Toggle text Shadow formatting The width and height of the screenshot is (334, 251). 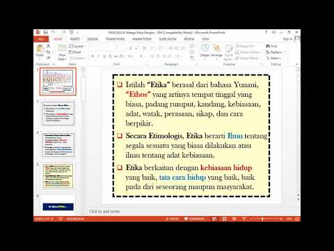coord(110,56)
